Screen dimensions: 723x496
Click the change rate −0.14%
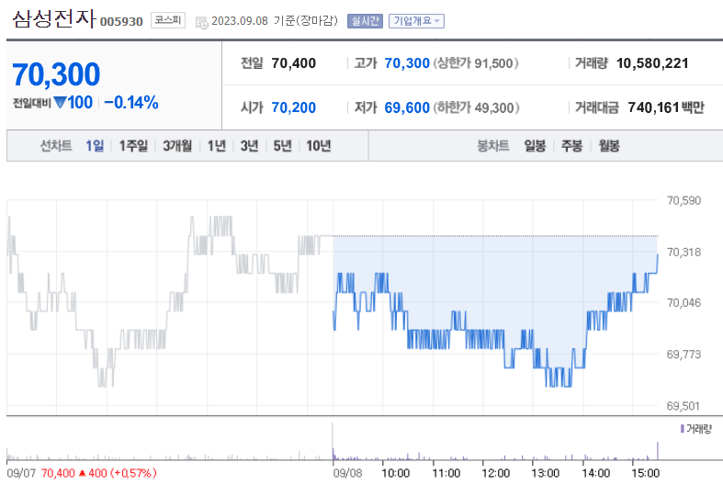(131, 102)
